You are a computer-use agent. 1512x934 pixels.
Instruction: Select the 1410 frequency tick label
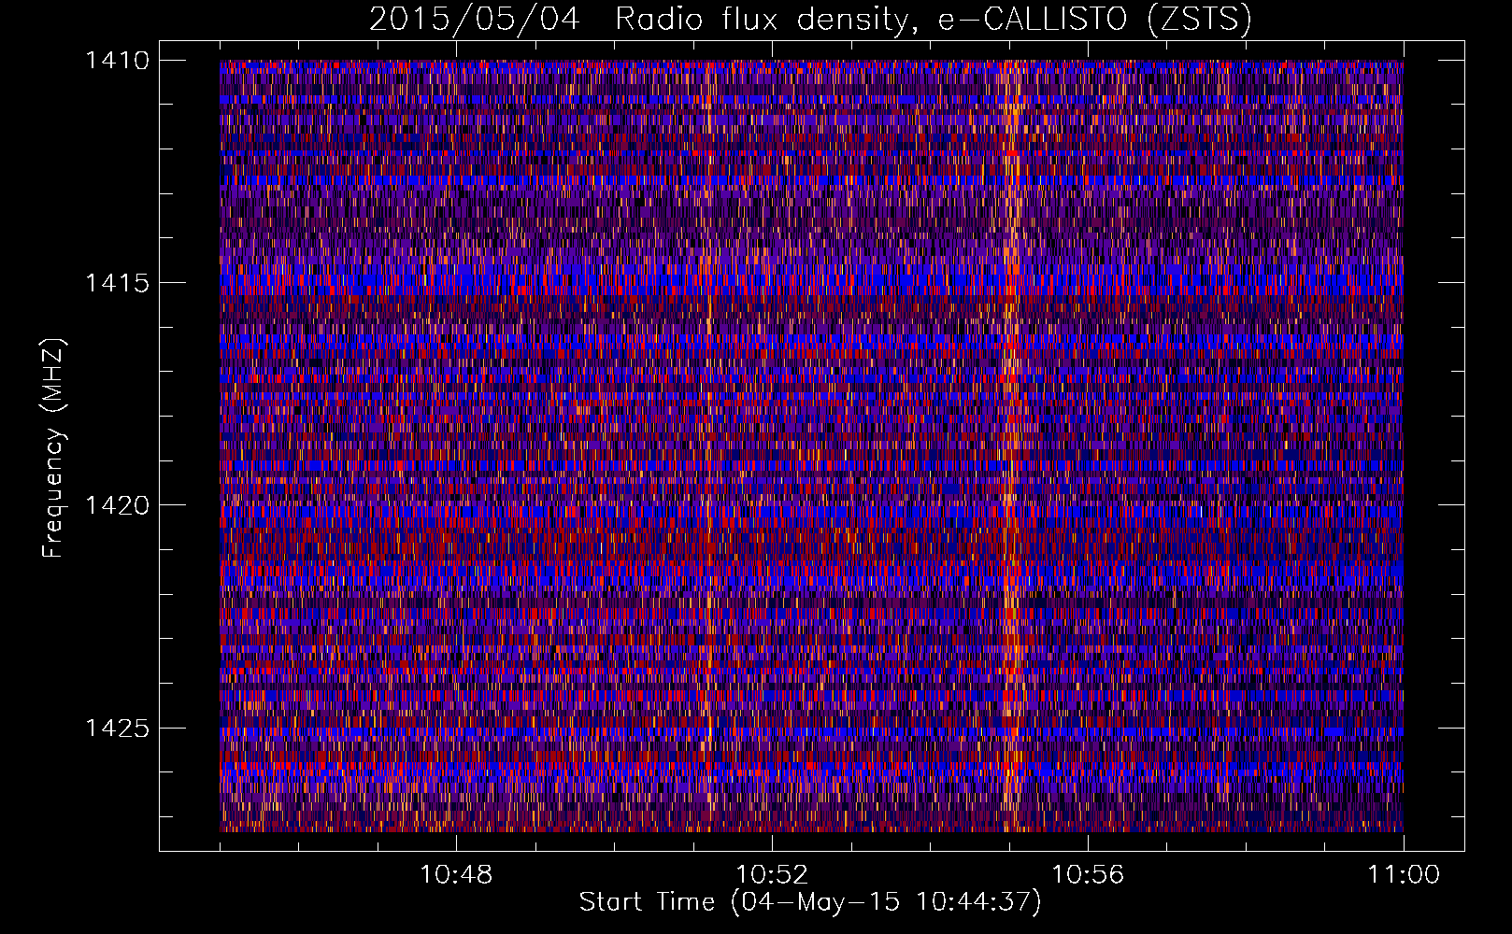[117, 61]
